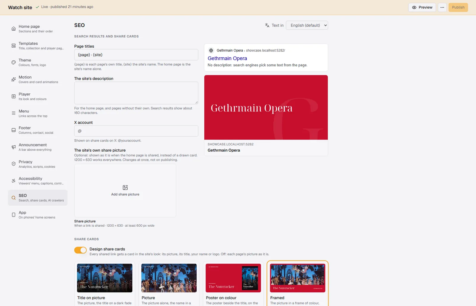Click the globe icon in search preview

211,51
